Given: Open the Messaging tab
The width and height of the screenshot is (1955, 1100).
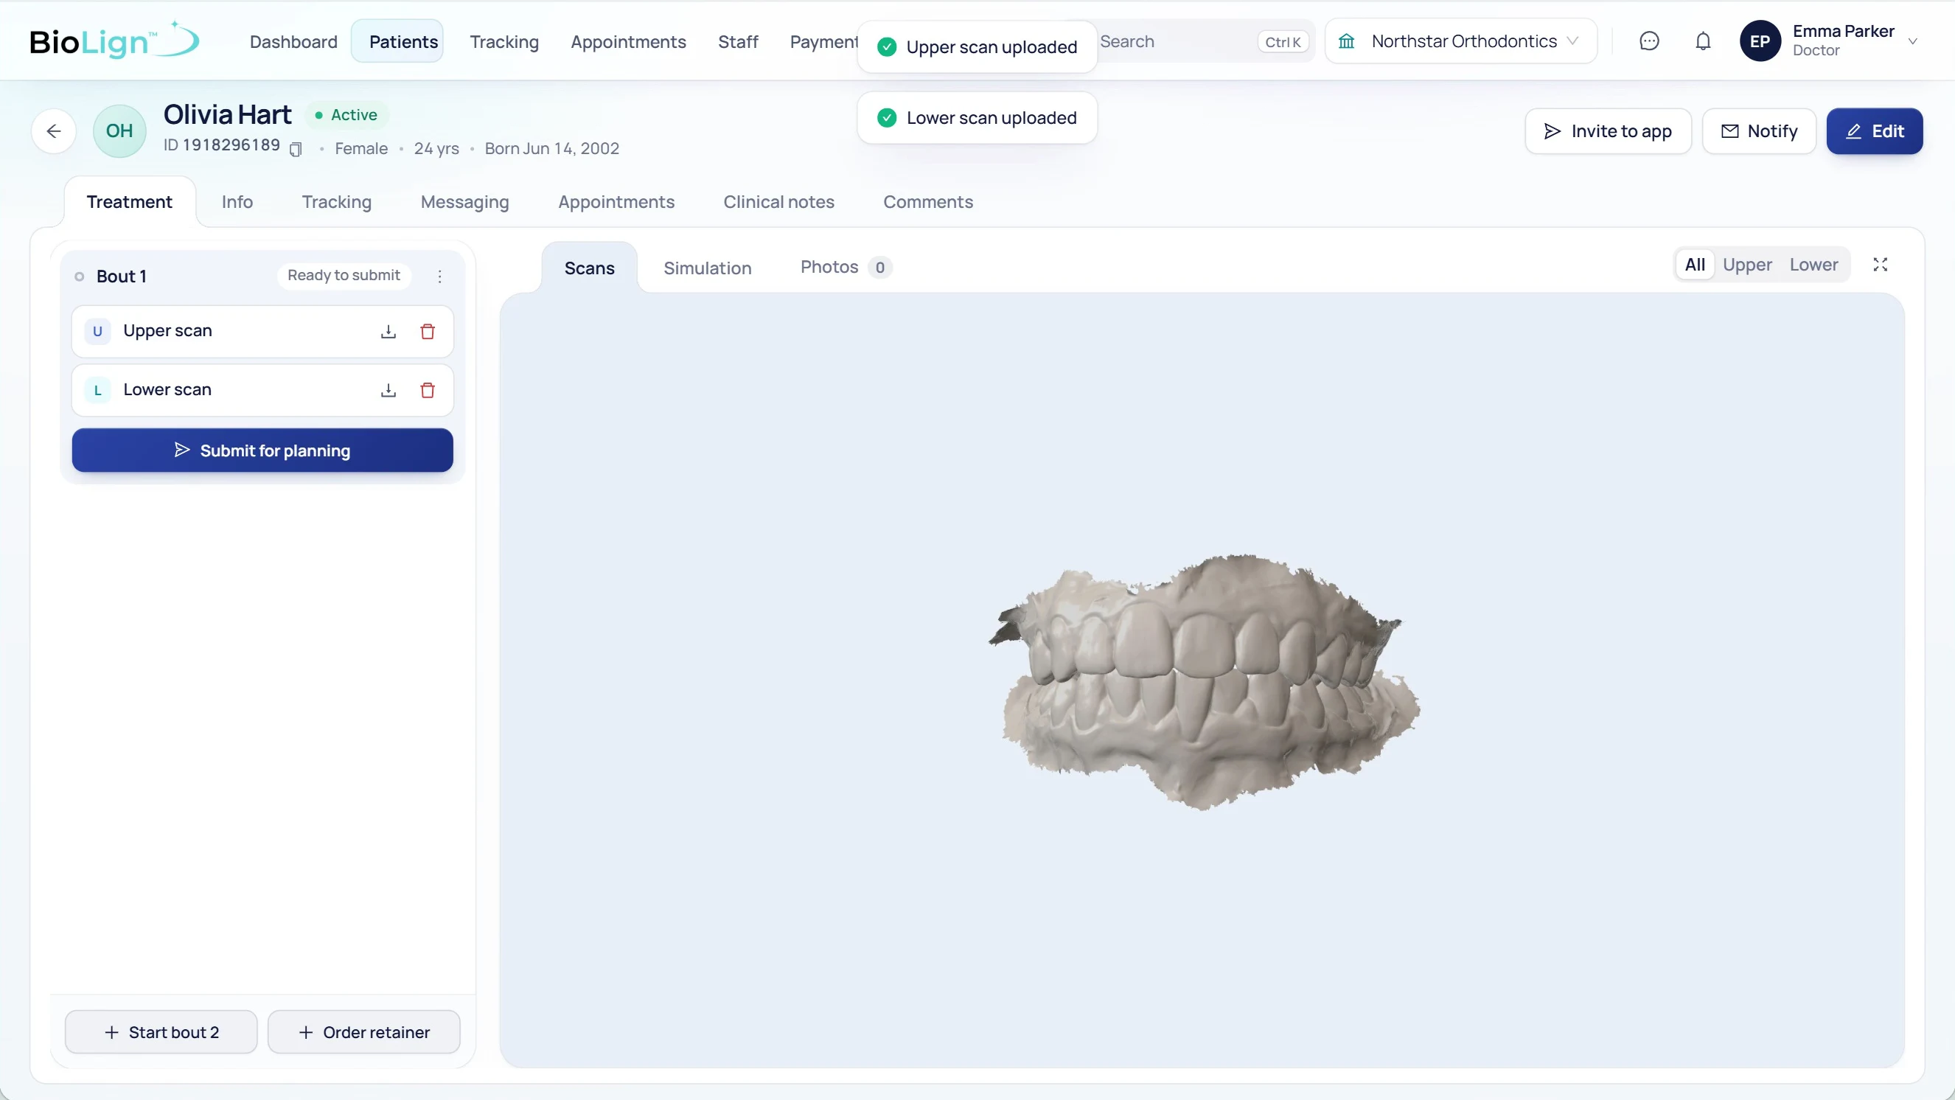Looking at the screenshot, I should pos(464,202).
